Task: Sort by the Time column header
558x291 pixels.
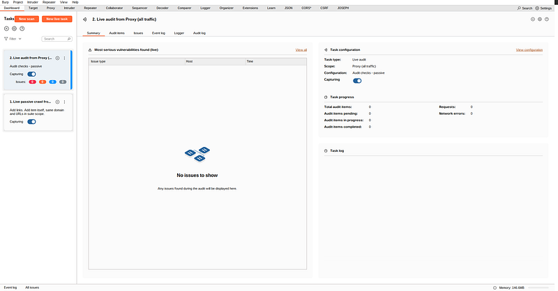Action: point(276,61)
